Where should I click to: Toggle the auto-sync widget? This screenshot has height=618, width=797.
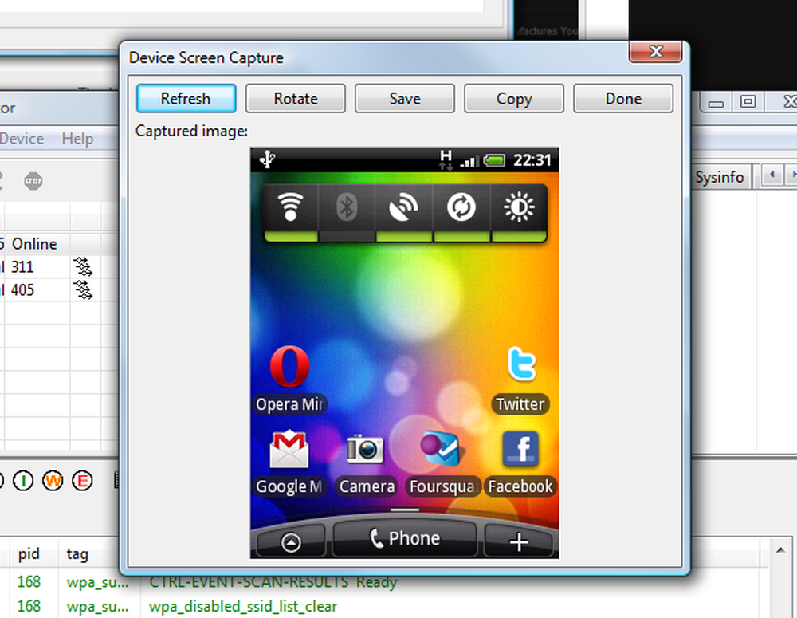click(461, 213)
